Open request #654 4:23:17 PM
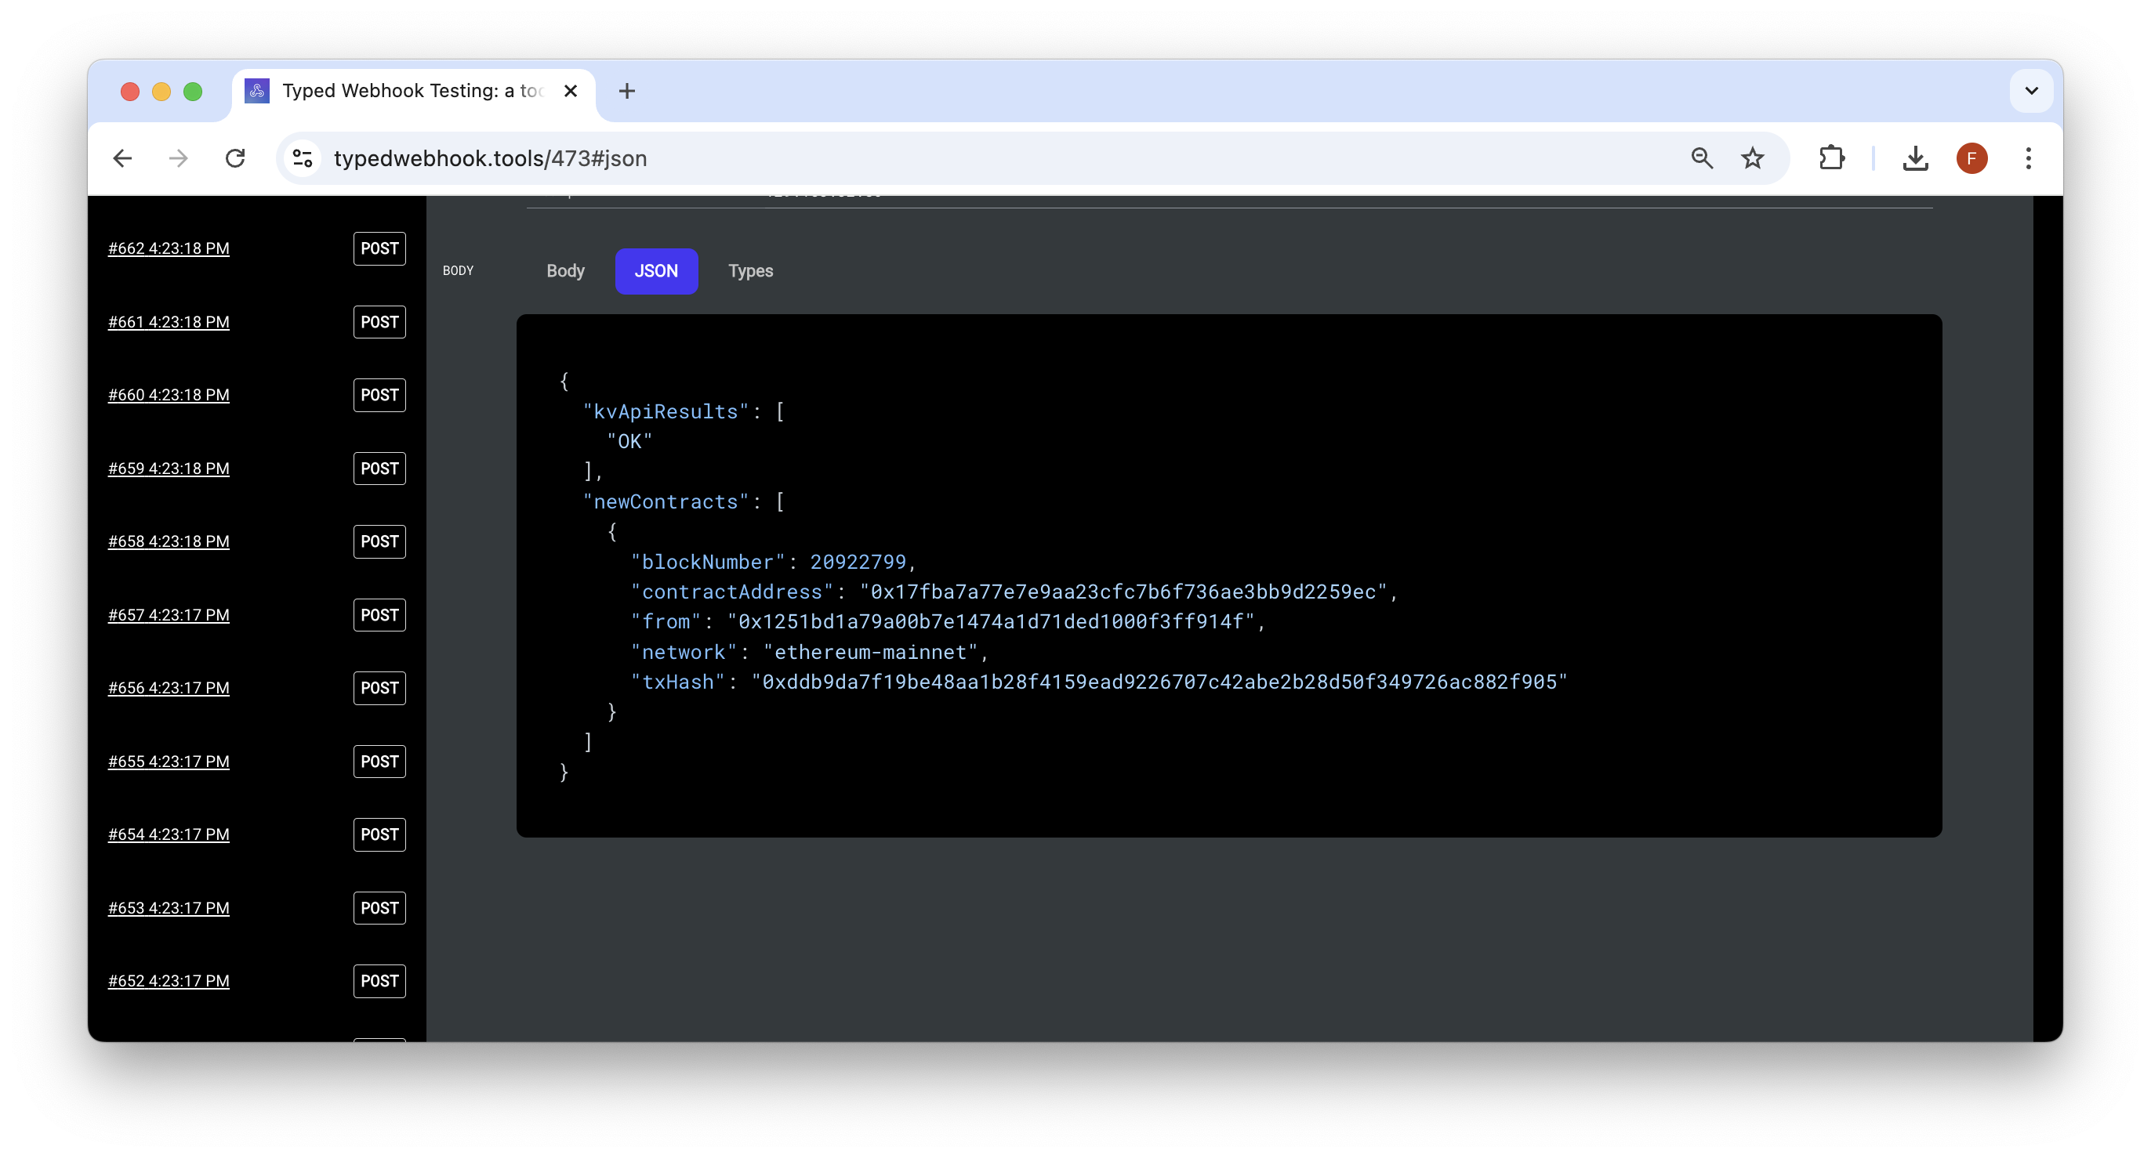 (x=169, y=834)
